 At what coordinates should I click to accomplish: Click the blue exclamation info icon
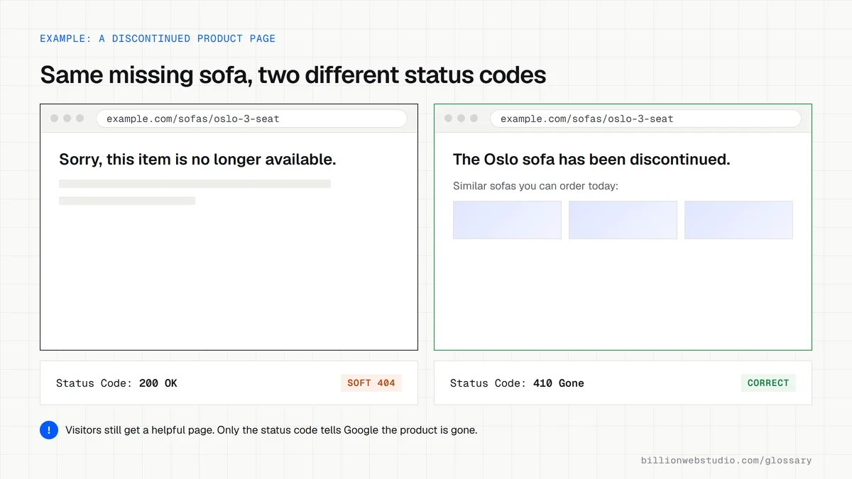pyautogui.click(x=48, y=430)
